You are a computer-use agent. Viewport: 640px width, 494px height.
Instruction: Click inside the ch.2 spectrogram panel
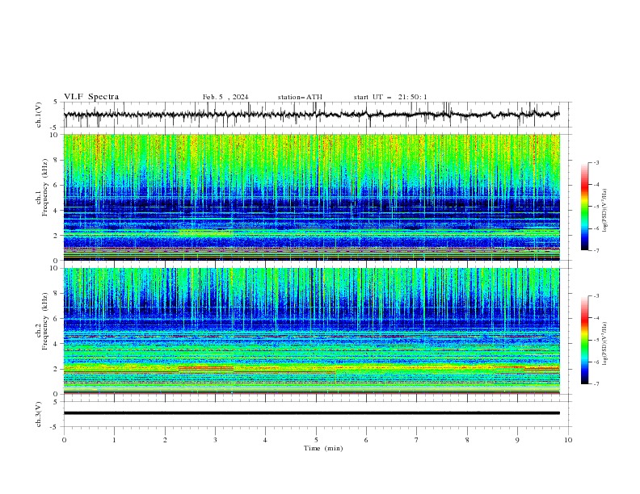[312, 331]
